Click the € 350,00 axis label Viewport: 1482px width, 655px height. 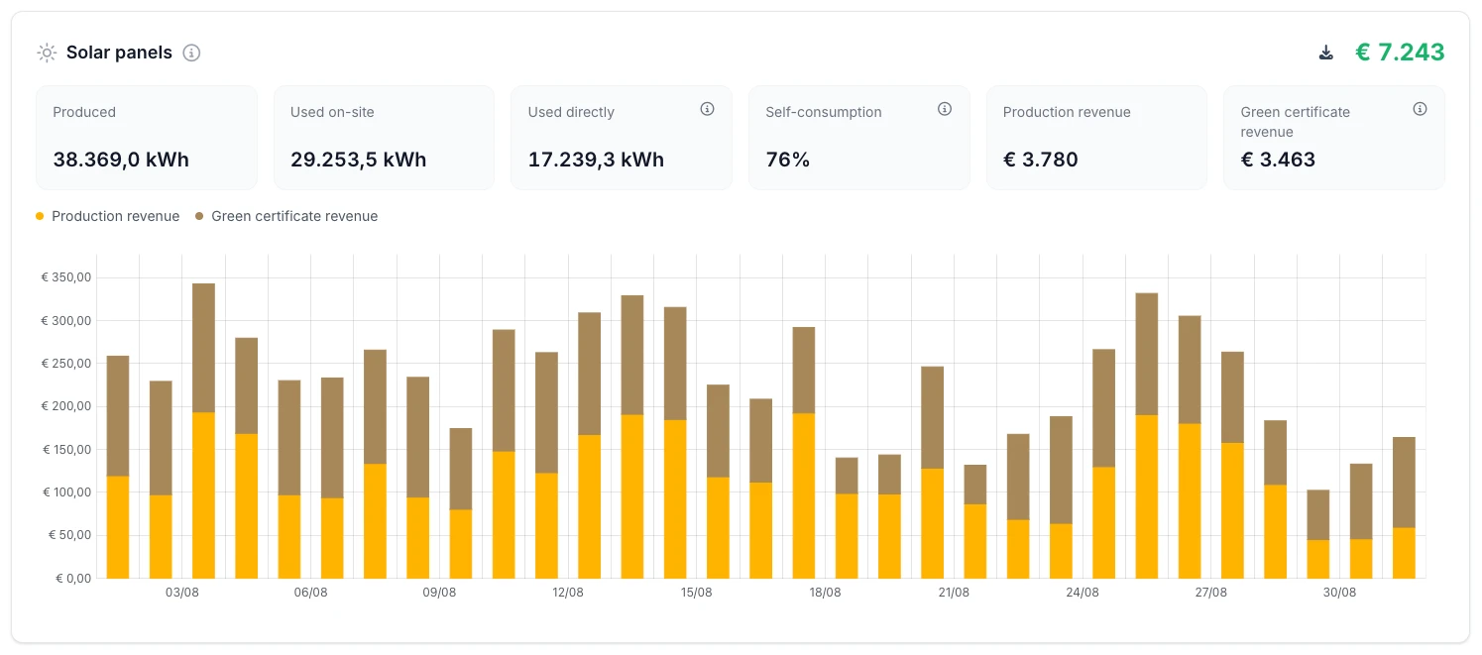click(66, 277)
